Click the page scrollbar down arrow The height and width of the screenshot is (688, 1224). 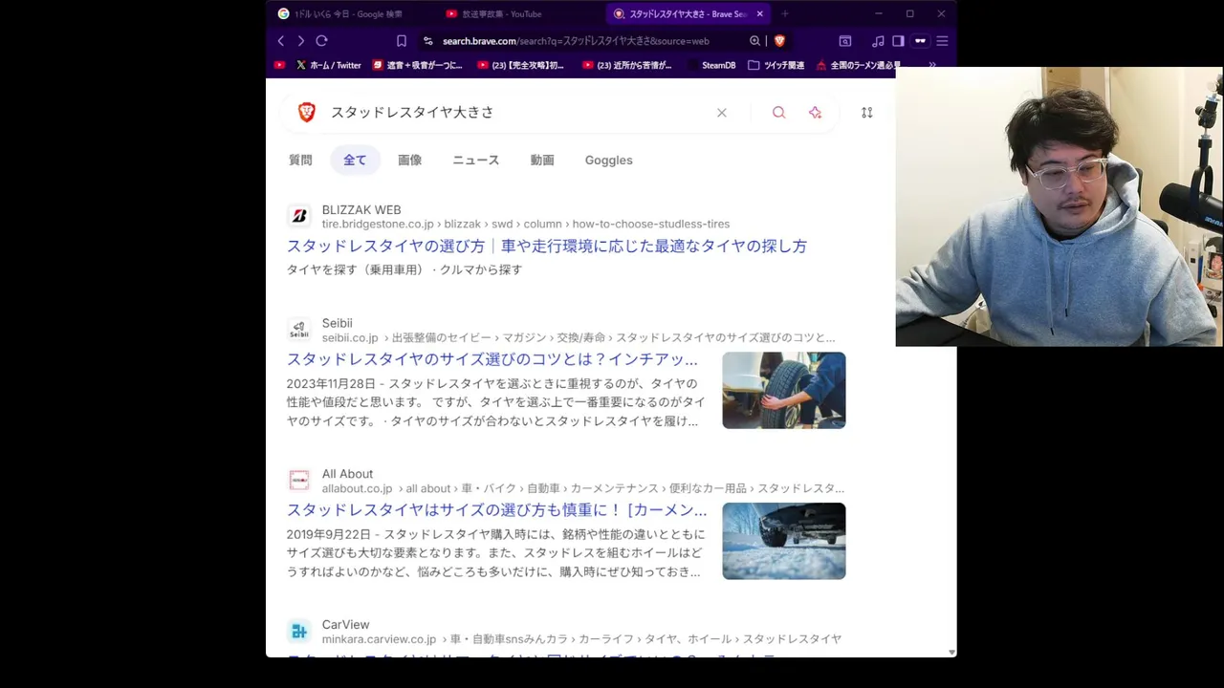pyautogui.click(x=951, y=652)
